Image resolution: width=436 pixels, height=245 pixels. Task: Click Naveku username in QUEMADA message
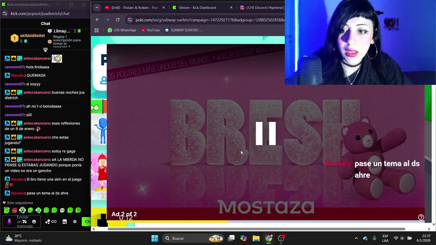18,76
